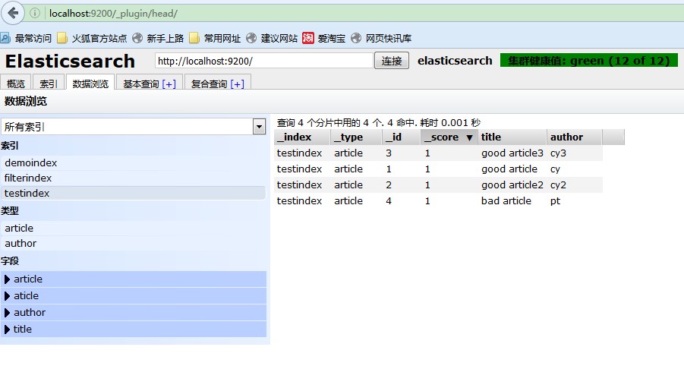This screenshot has height=388, width=684.
Task: Select the author type filter
Action: coord(133,244)
